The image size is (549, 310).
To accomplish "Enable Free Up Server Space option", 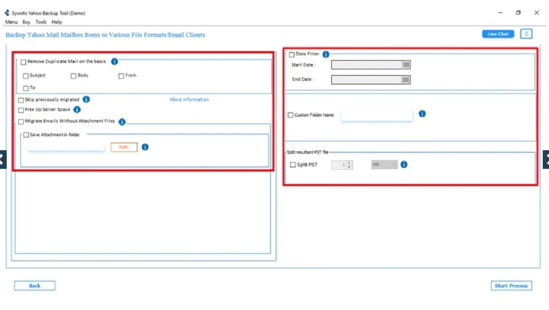I will tap(21, 110).
